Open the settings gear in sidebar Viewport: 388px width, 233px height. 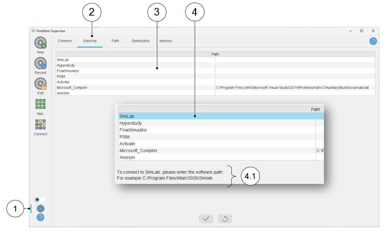tap(40, 208)
